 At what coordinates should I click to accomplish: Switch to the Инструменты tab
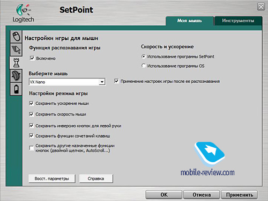point(238,21)
